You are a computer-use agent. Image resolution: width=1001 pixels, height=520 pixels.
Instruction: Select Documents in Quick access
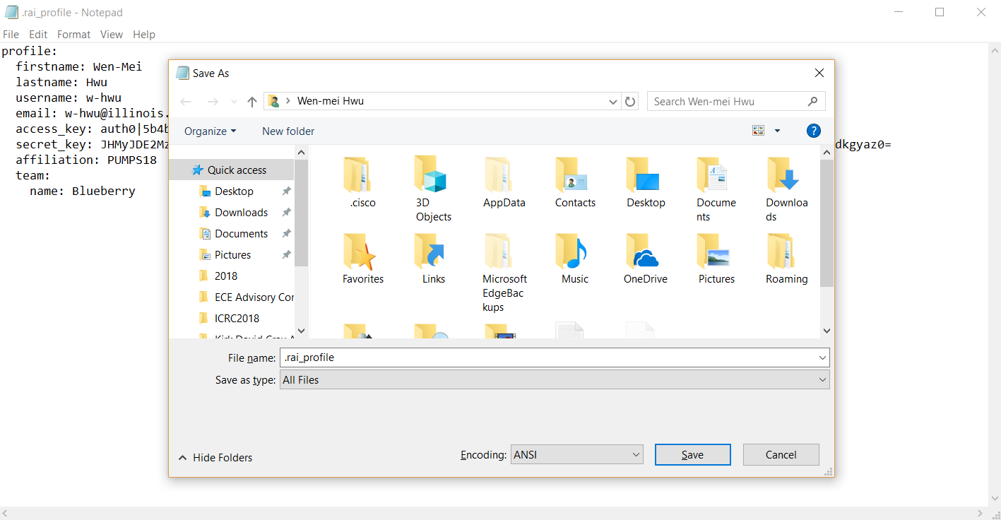point(240,233)
